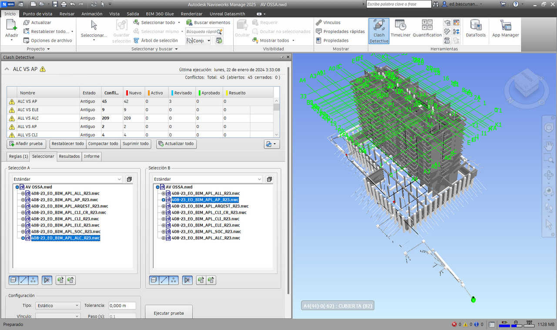Select the Pan hand tool in navigation bar
The image size is (557, 330).
click(549, 145)
